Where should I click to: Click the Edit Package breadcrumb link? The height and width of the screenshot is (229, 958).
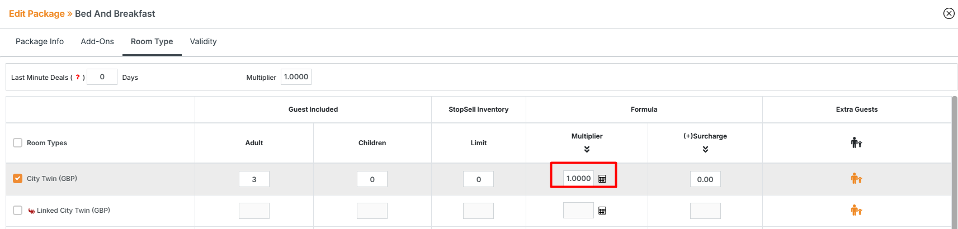tap(37, 13)
